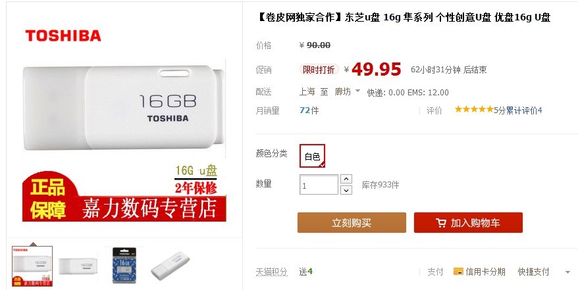Select the 白色 color option
The width and height of the screenshot is (578, 290).
312,156
